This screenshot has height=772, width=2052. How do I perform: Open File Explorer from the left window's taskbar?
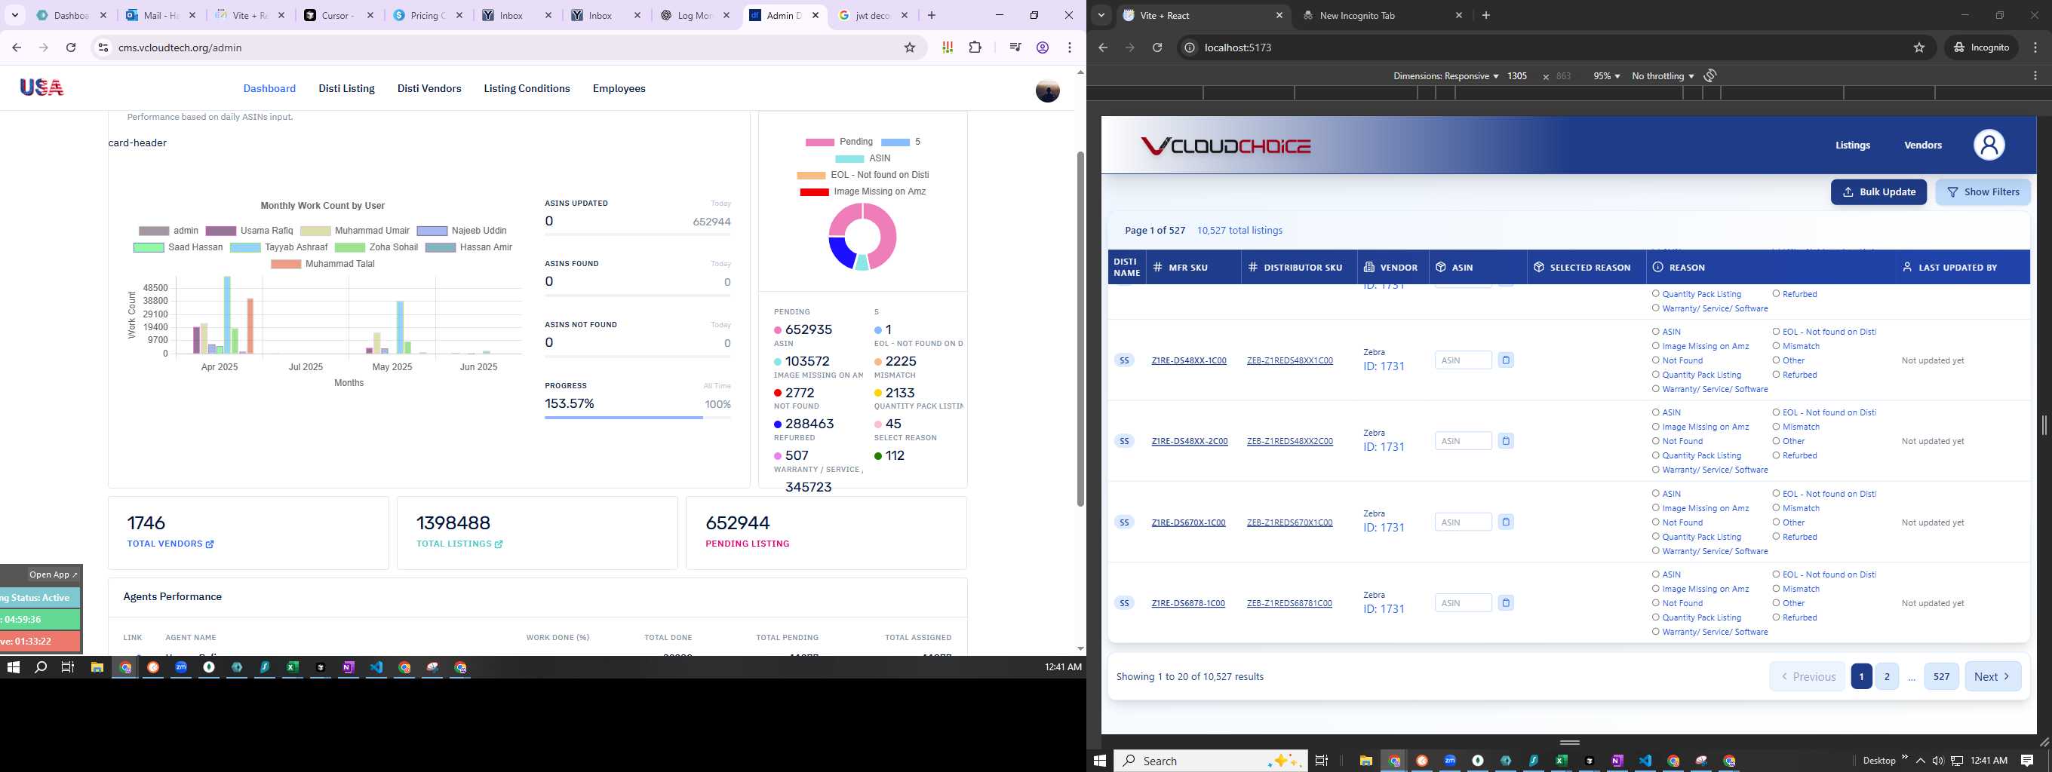click(x=97, y=668)
